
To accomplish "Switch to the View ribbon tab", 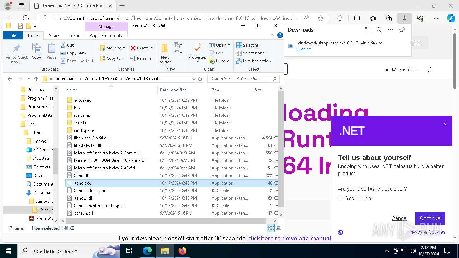I will [74, 35].
